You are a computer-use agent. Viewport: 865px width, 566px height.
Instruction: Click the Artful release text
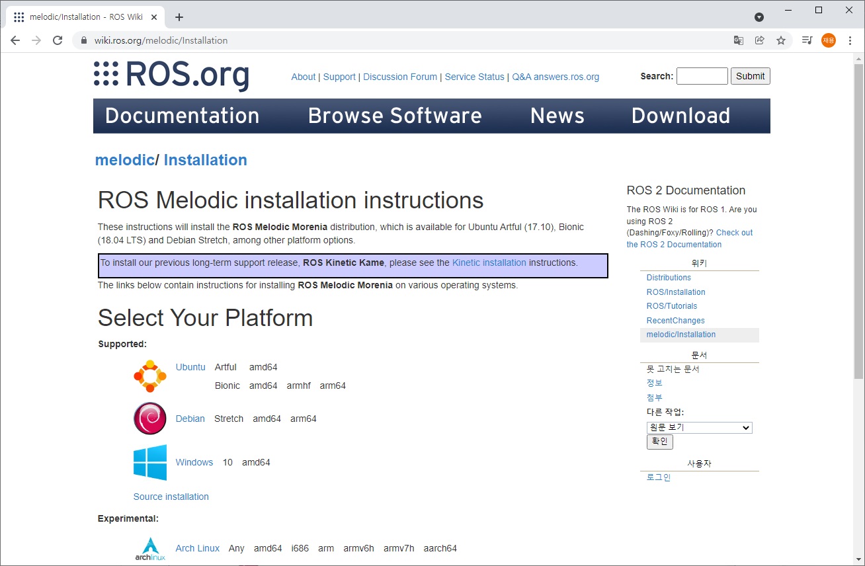(x=226, y=367)
